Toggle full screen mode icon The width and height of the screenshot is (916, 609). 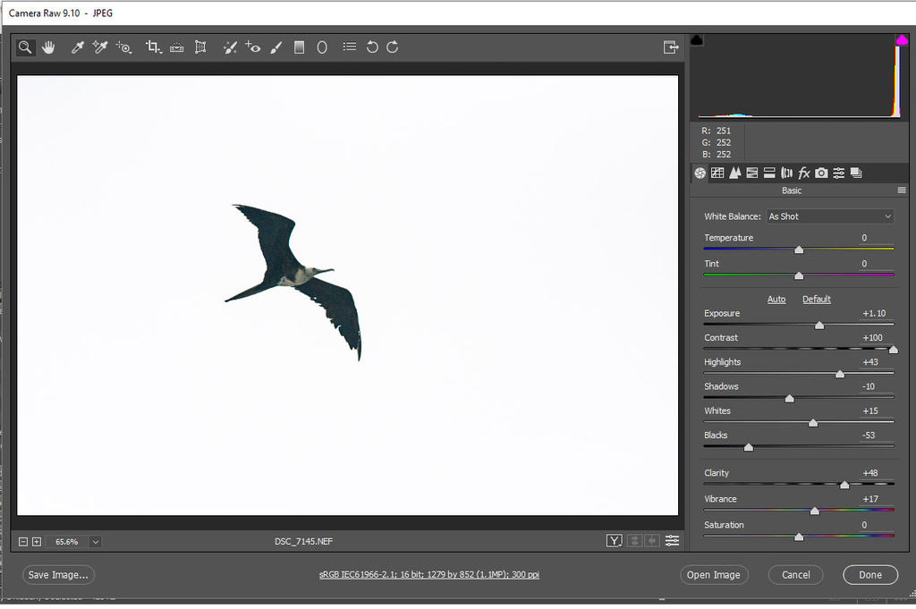tap(670, 47)
